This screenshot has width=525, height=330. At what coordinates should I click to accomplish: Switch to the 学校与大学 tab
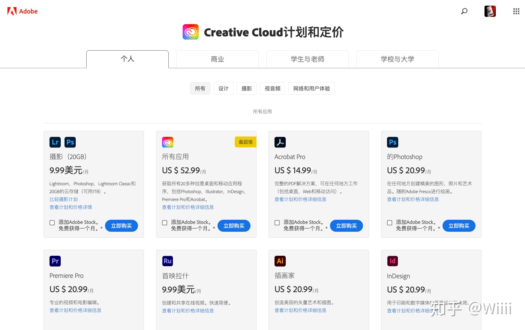[397, 59]
